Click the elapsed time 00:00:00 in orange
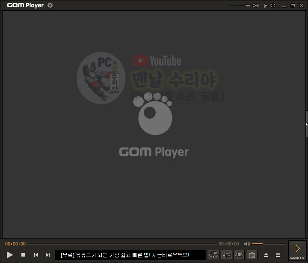This screenshot has width=308, height=263. click(x=15, y=244)
